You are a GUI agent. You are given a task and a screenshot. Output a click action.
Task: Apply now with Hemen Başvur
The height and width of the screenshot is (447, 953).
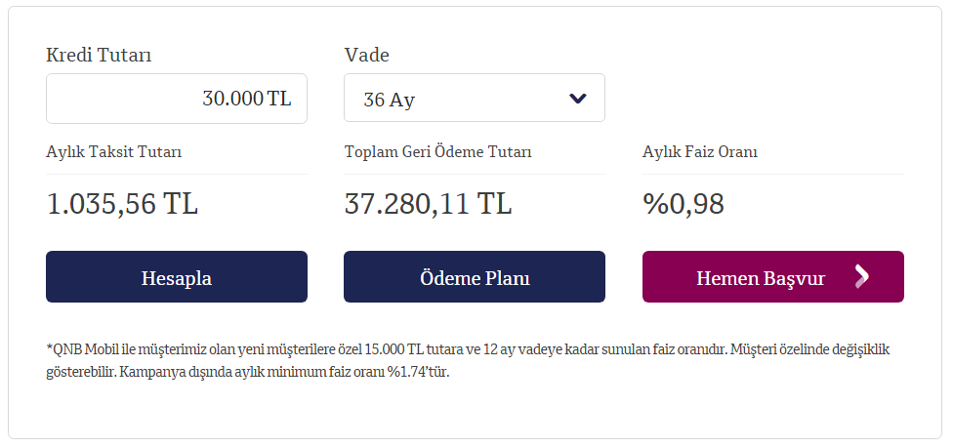pos(773,276)
